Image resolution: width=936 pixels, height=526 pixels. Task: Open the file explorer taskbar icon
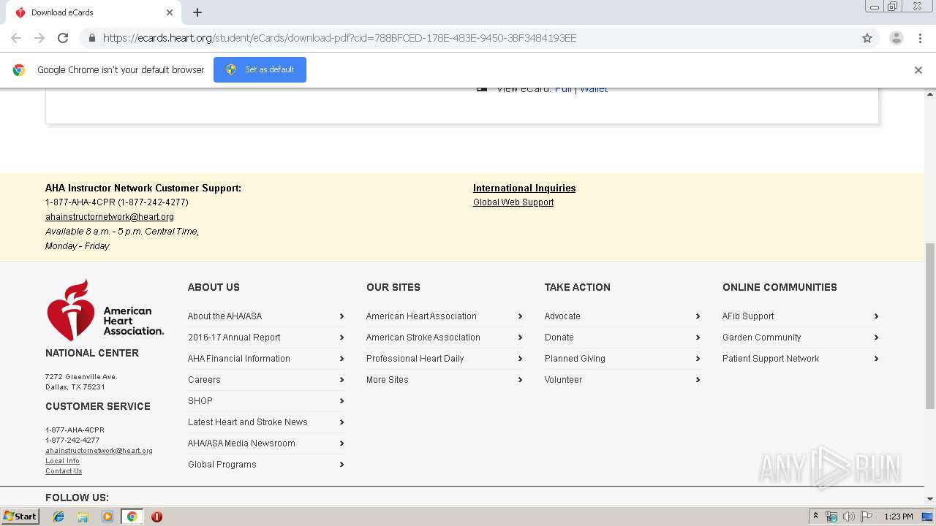coord(83,517)
